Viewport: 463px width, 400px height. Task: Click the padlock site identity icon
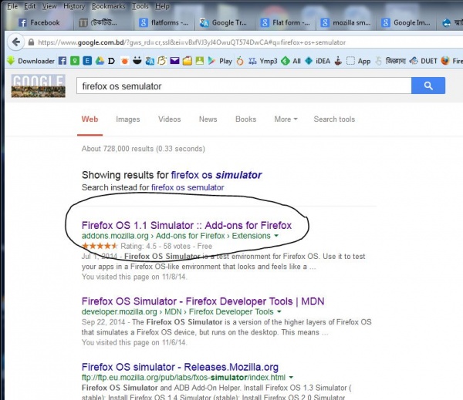[x=31, y=42]
